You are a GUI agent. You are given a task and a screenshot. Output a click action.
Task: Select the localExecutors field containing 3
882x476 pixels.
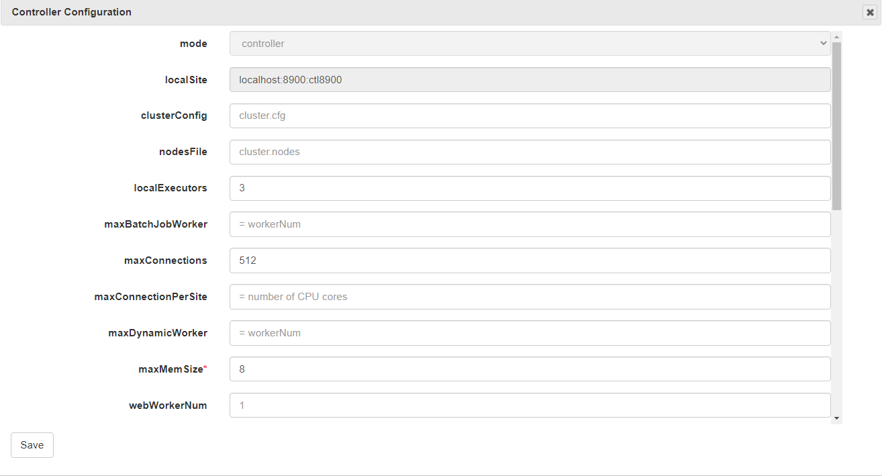click(x=530, y=189)
